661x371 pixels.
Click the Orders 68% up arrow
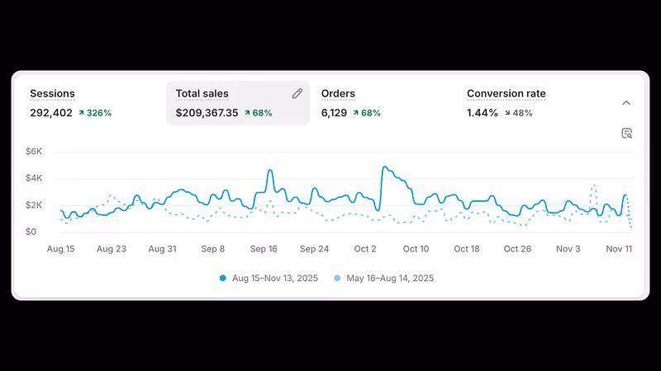click(356, 113)
